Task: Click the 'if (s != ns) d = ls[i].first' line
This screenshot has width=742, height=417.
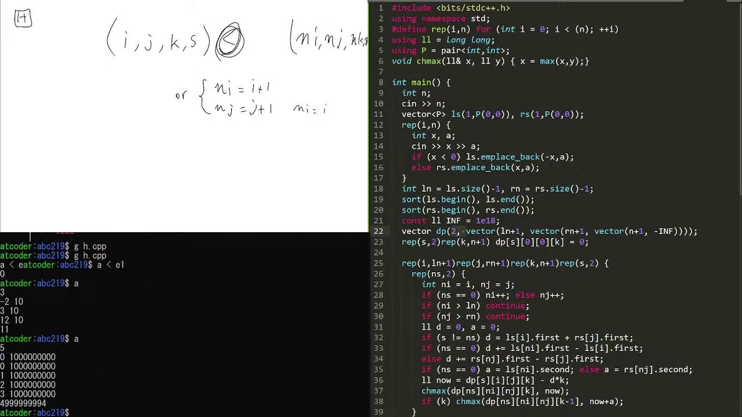Action: pyautogui.click(x=527, y=337)
